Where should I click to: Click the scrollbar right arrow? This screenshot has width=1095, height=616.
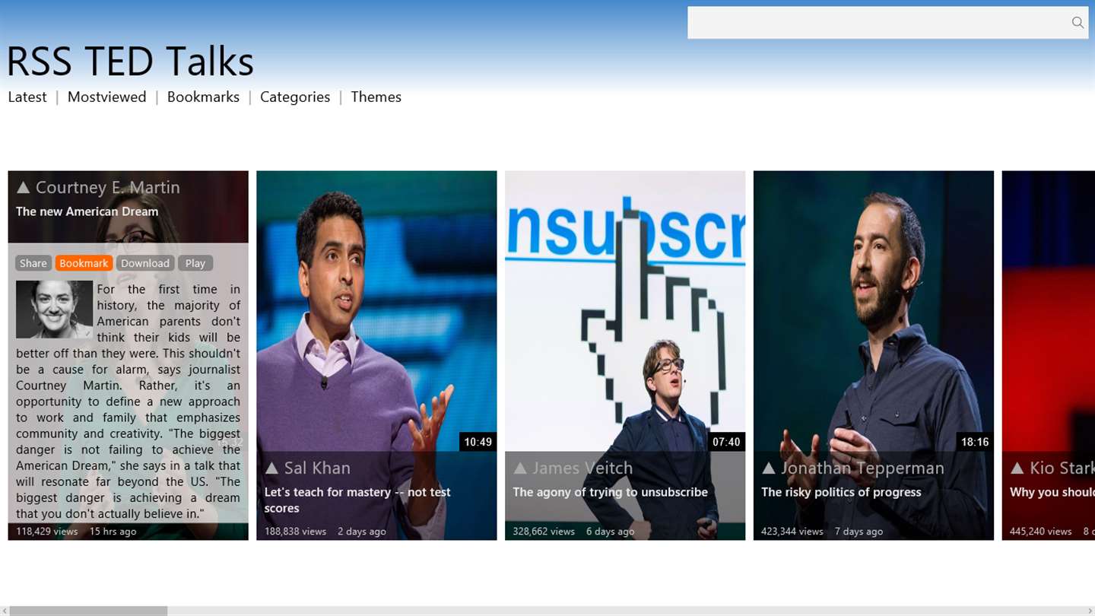coord(1090,611)
